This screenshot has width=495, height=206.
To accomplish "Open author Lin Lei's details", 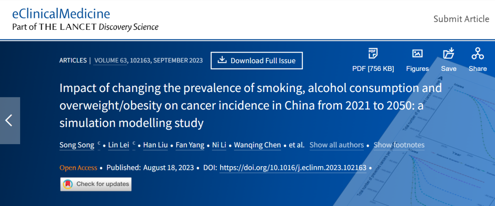I will 119,145.
